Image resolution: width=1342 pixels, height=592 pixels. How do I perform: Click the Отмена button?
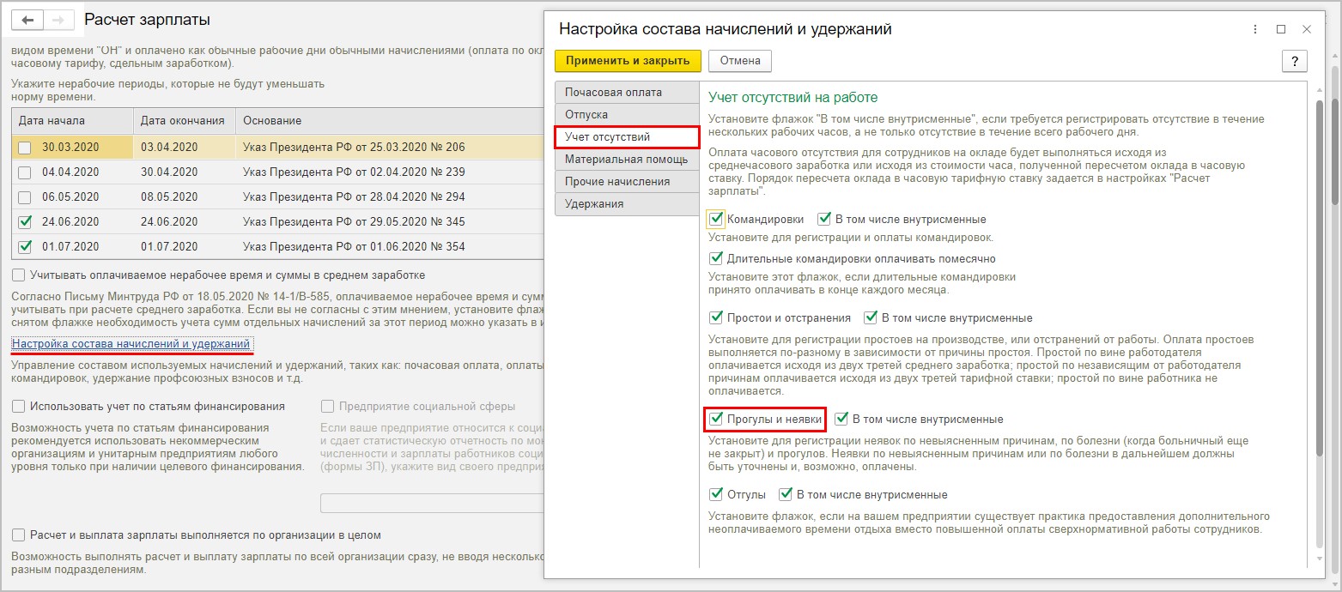point(740,61)
